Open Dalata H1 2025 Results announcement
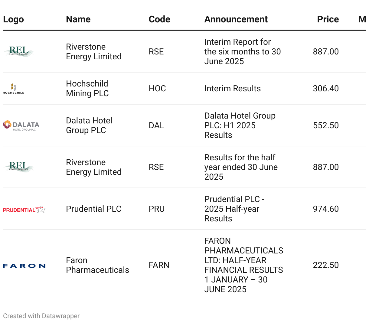Screen dimensions: 369x323 [240, 126]
